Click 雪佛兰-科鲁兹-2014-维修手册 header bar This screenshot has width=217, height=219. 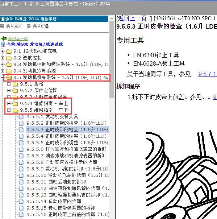54,19
